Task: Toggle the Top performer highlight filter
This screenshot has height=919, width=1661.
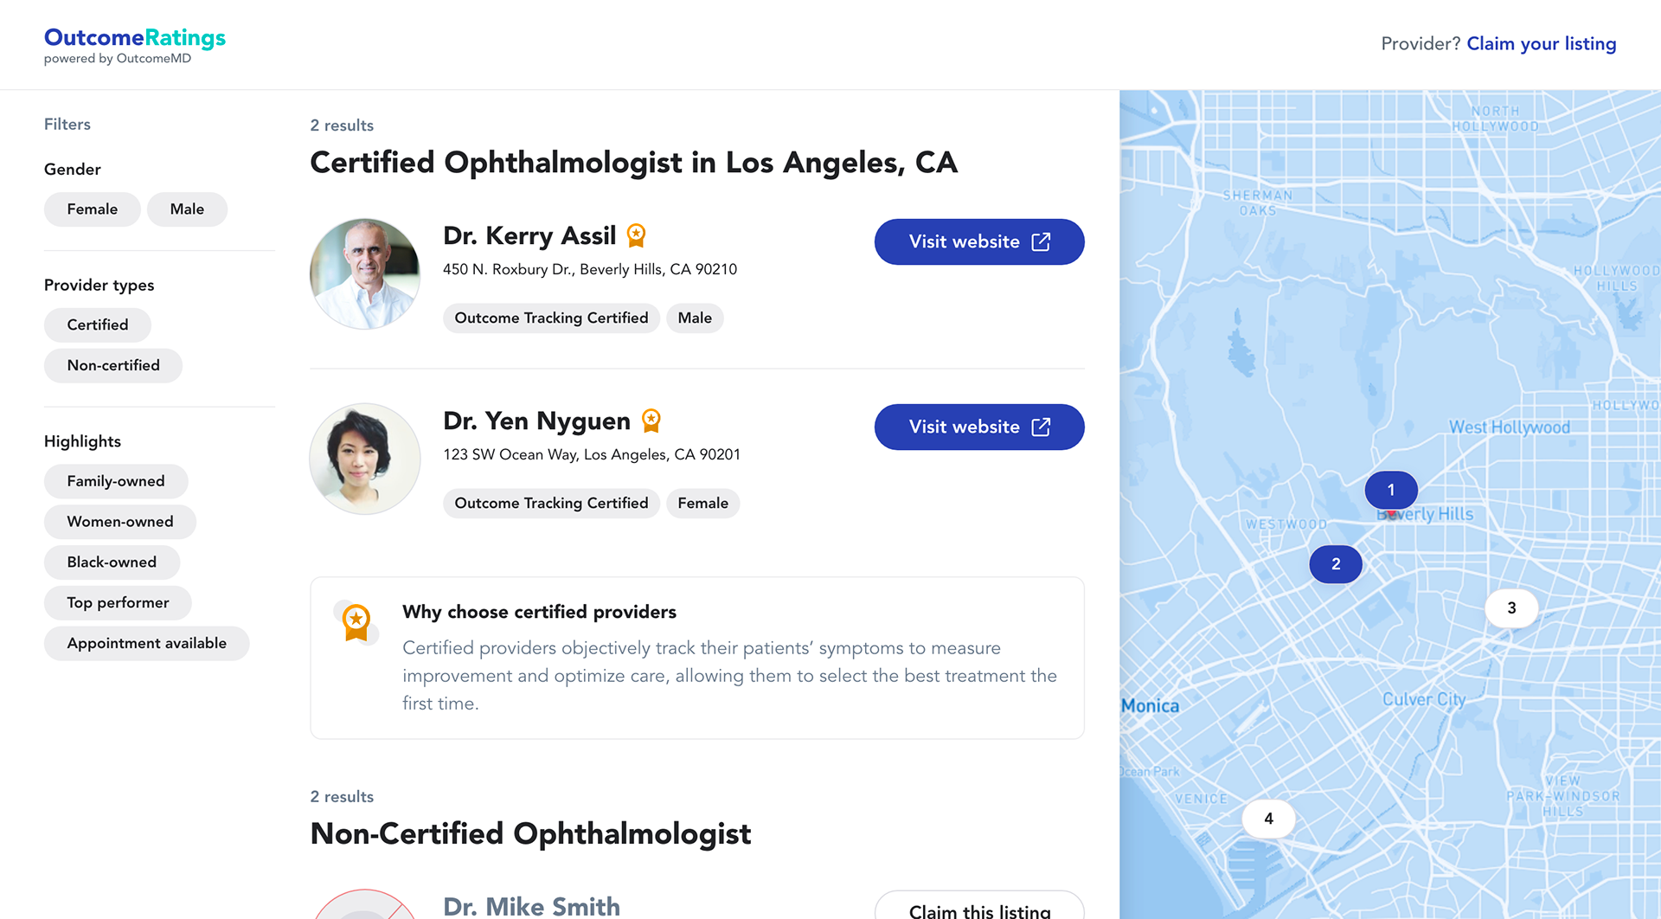Action: tap(118, 603)
